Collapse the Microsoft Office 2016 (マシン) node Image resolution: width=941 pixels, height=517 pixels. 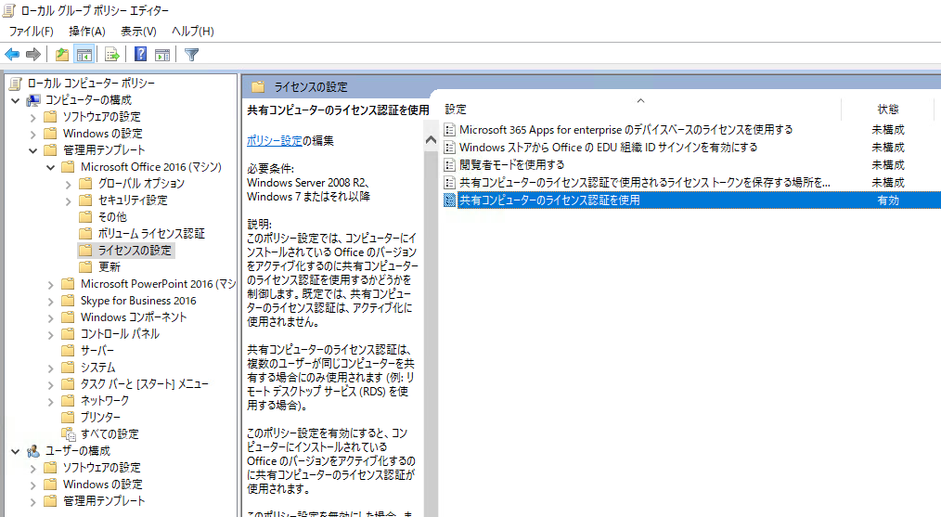pyautogui.click(x=50, y=167)
